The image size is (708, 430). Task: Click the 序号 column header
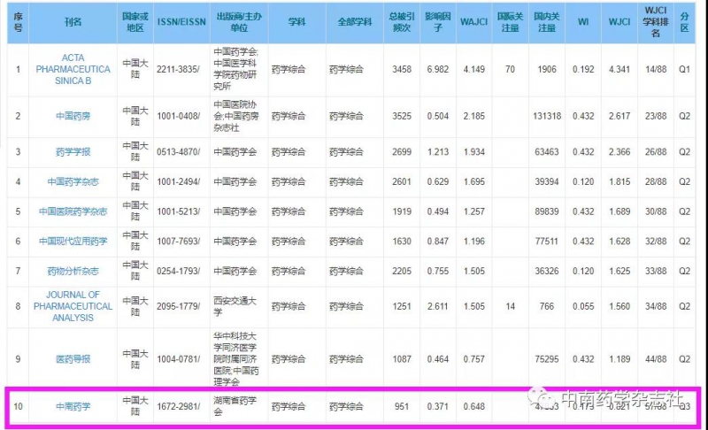18,21
